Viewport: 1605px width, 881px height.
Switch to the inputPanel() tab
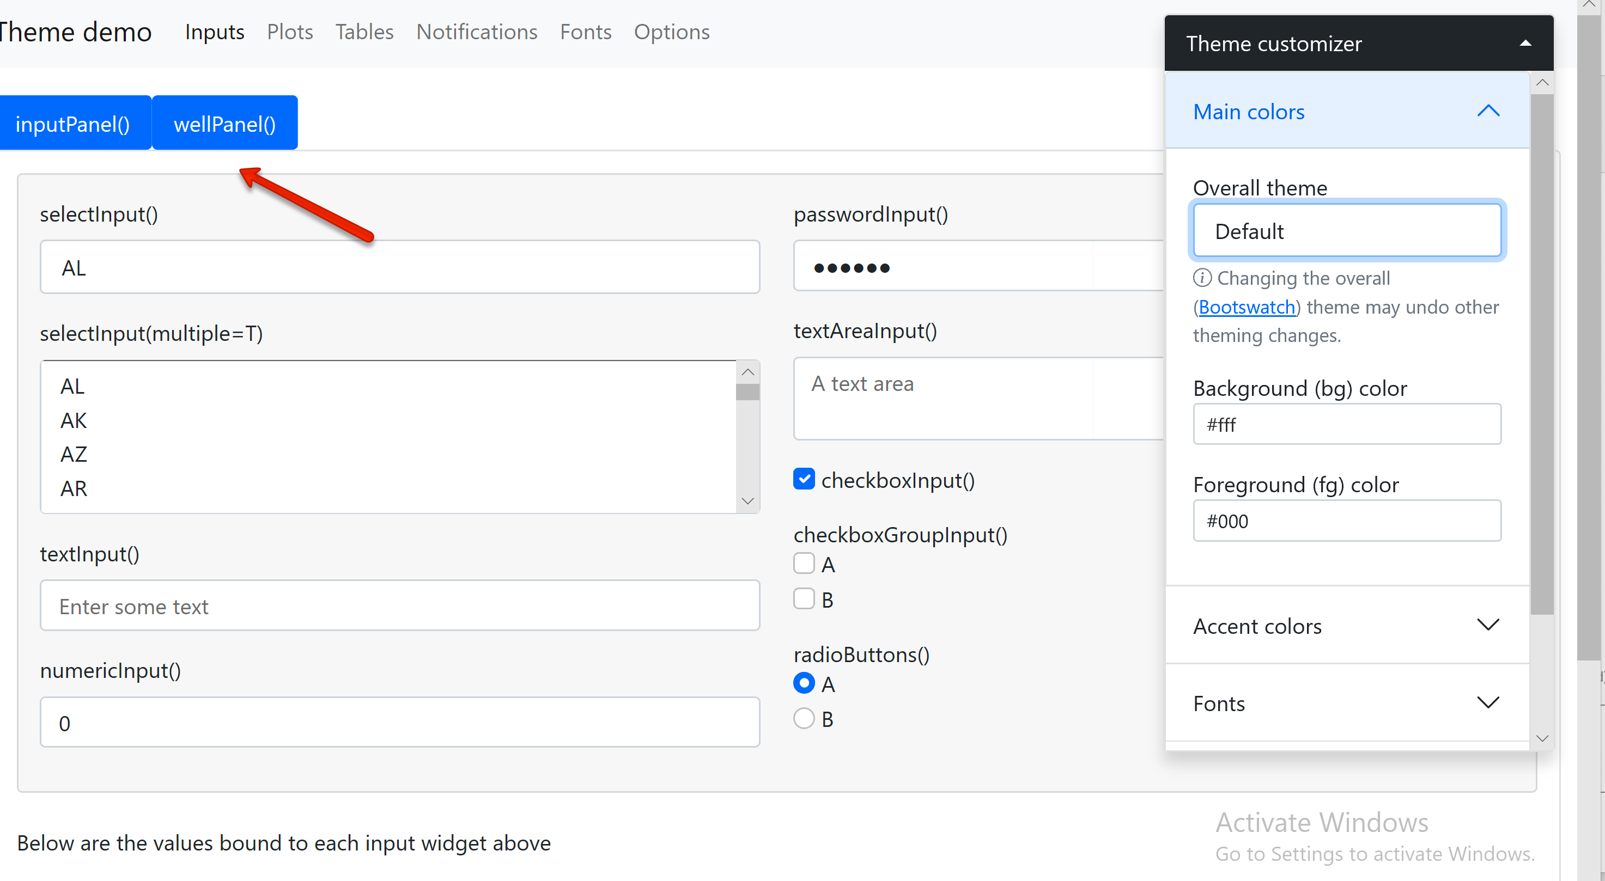pyautogui.click(x=73, y=123)
